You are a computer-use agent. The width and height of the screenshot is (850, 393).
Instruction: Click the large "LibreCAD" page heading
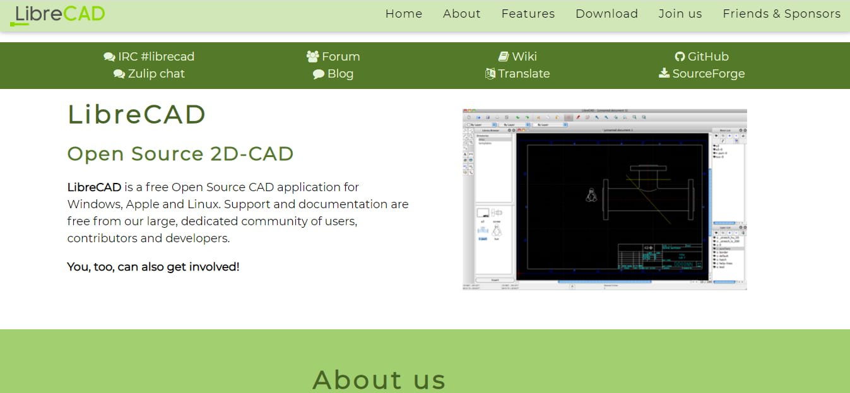(x=137, y=115)
